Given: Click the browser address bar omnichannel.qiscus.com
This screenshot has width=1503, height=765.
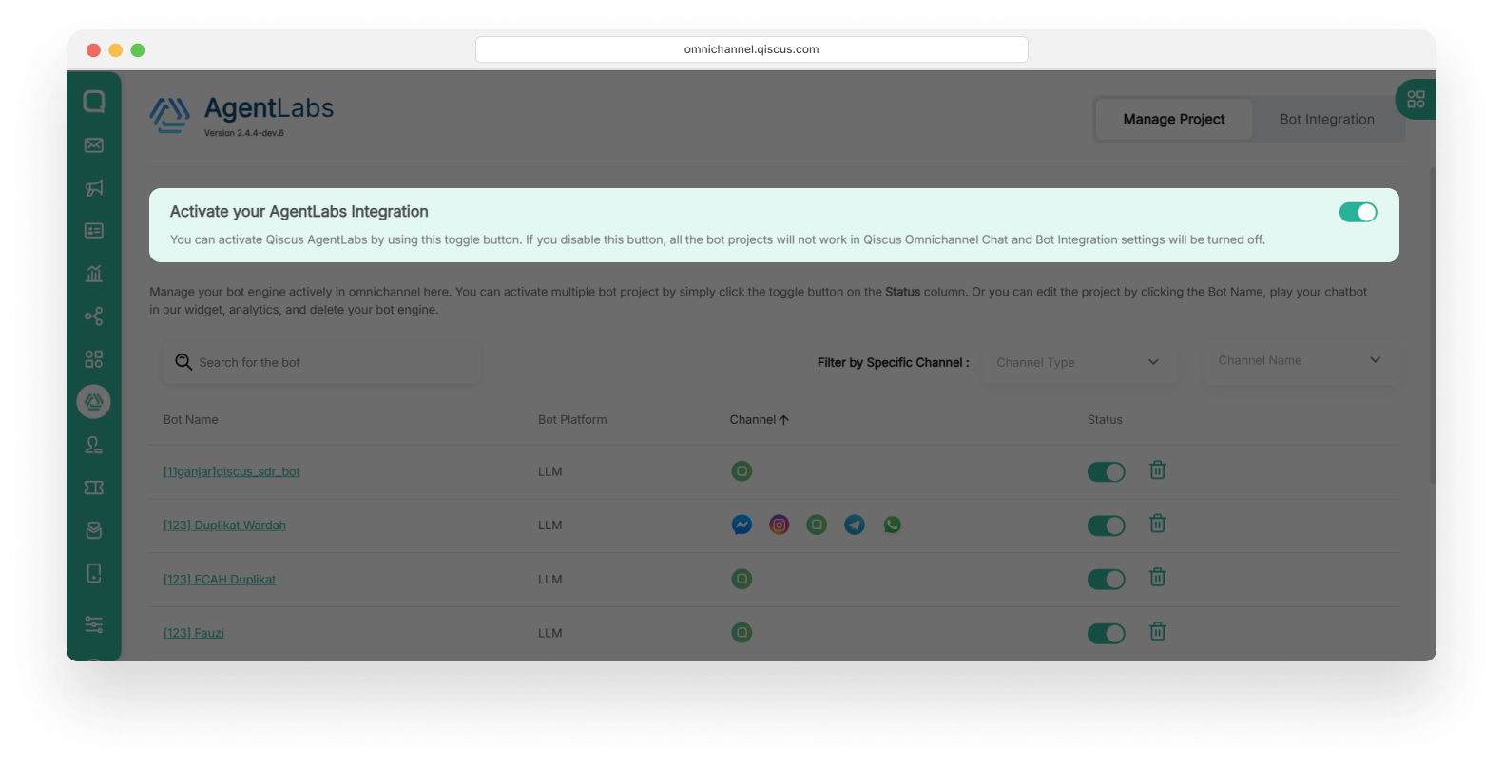Looking at the screenshot, I should coord(751,49).
